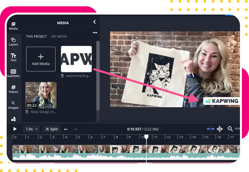This screenshot has width=249, height=172.
Task: Open the Videos sidebar panel
Action: pyautogui.click(x=13, y=89)
